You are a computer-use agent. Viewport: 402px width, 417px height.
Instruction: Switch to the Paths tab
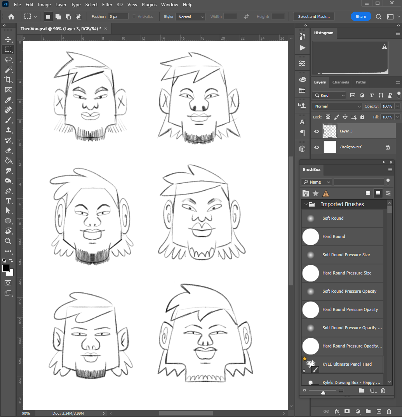[x=360, y=82]
